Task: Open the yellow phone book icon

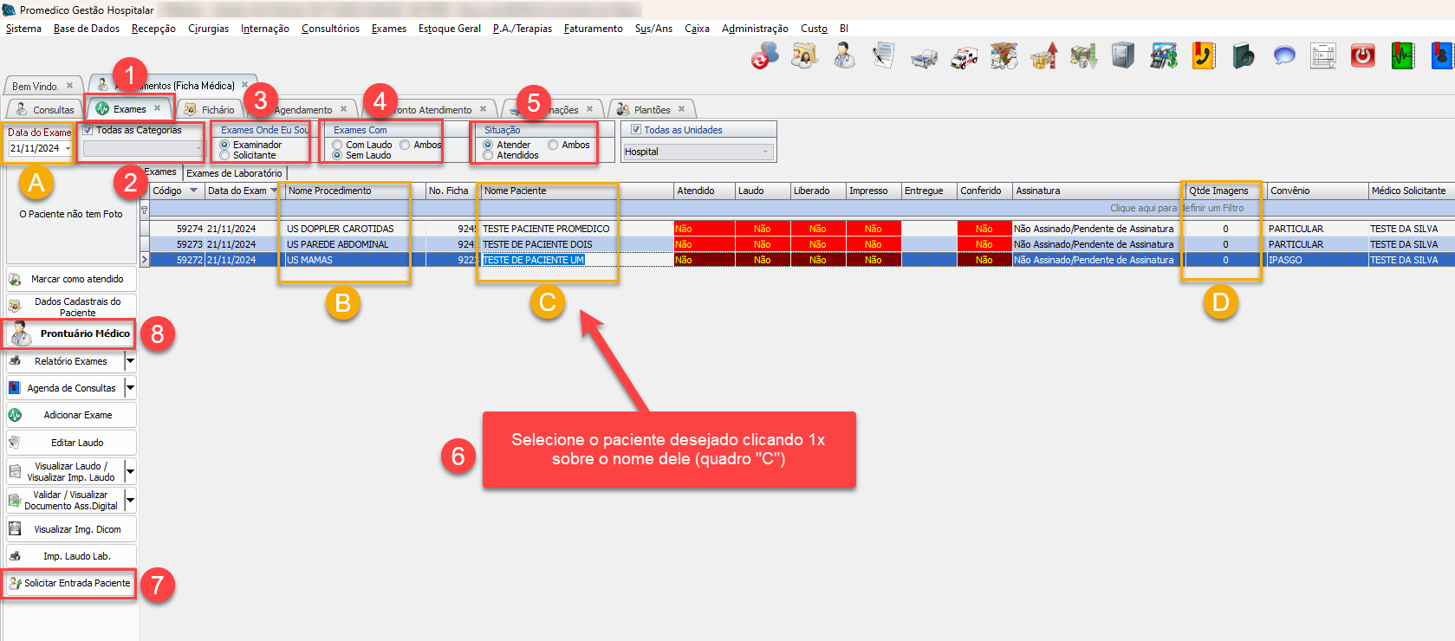Action: (x=1204, y=56)
